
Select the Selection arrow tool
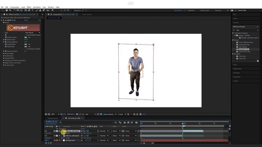pos(3,10)
